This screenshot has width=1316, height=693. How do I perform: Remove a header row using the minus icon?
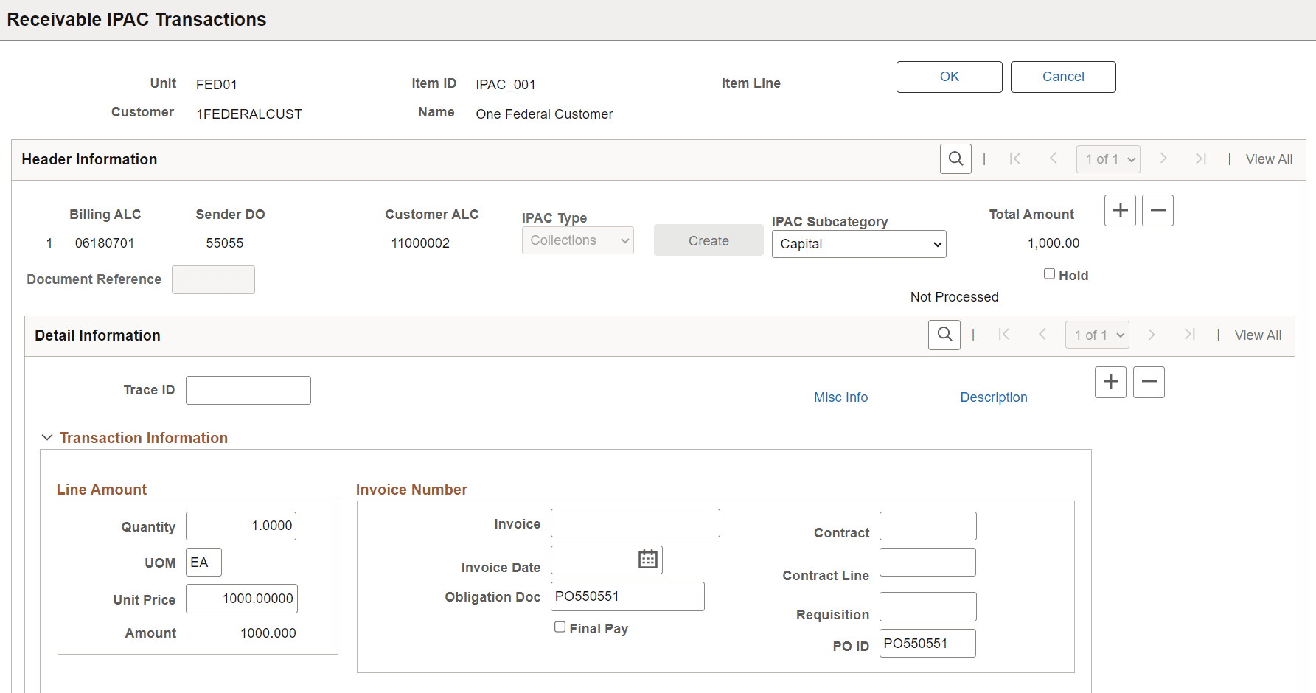pyautogui.click(x=1157, y=210)
